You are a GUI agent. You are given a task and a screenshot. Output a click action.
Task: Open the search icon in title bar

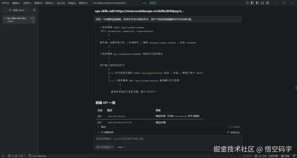point(247,3)
